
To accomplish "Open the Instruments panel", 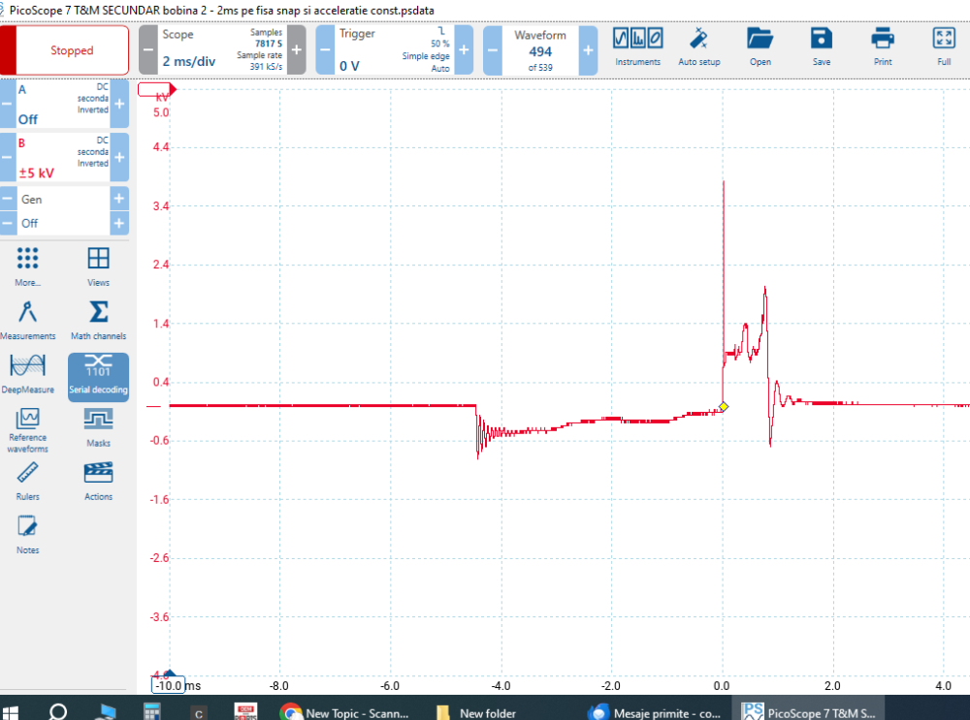I will [x=637, y=47].
